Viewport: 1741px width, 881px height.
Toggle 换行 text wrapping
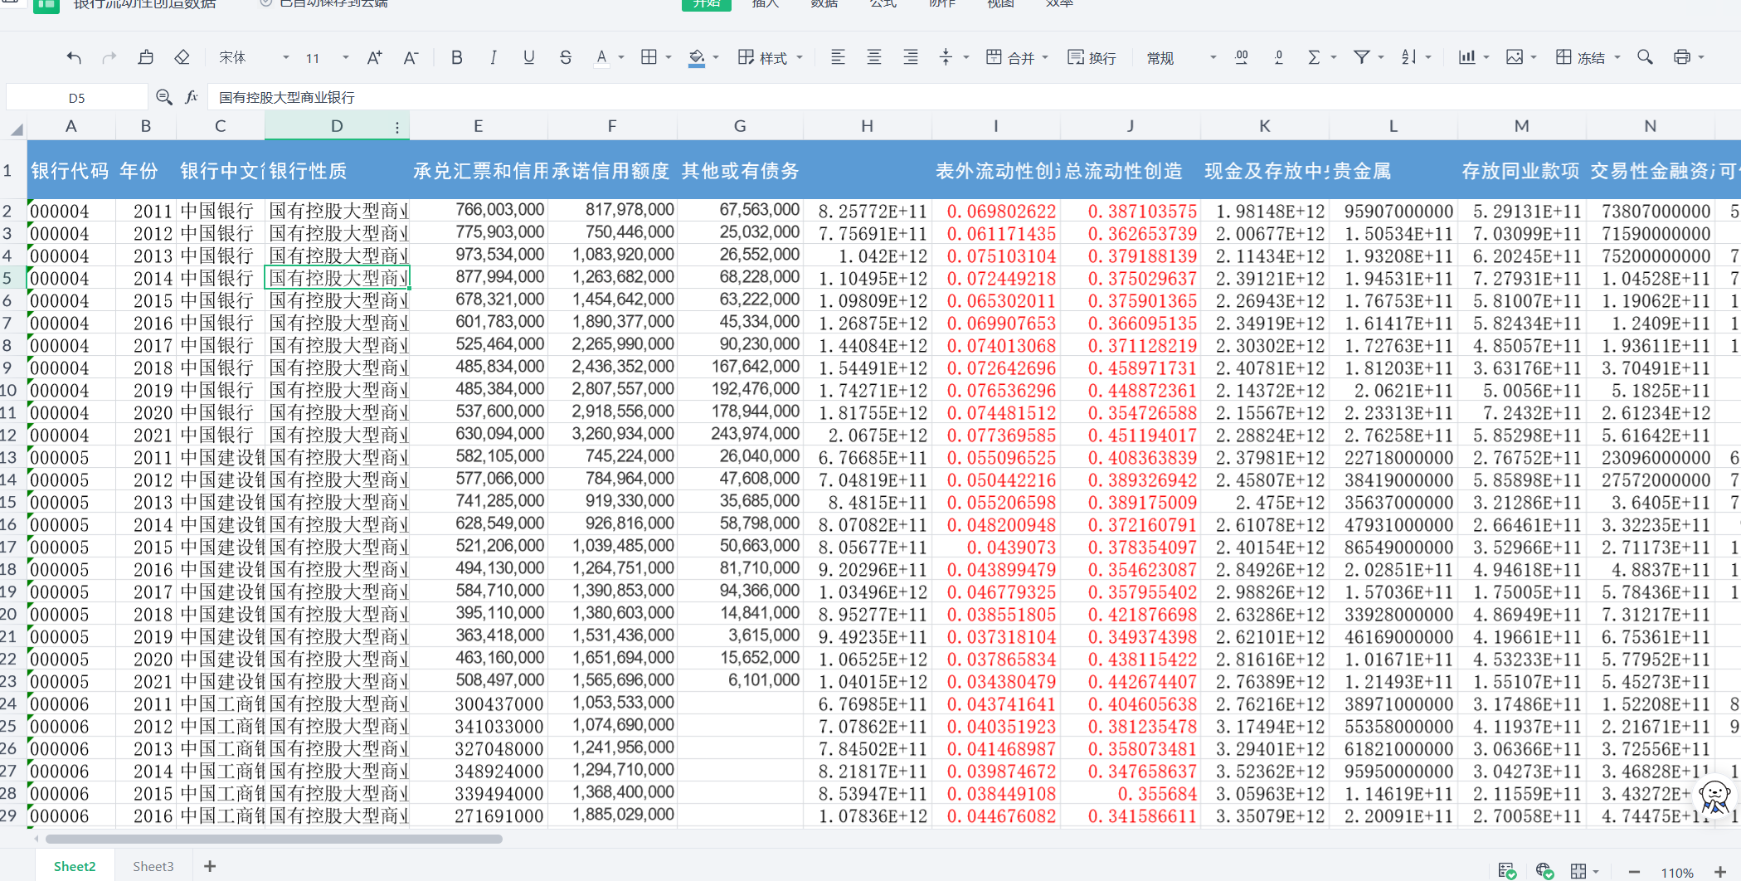1092,57
